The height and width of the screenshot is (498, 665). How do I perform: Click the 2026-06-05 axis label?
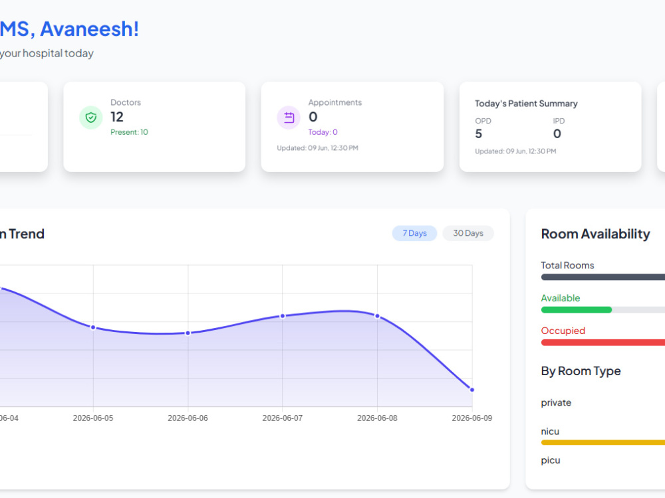(93, 418)
